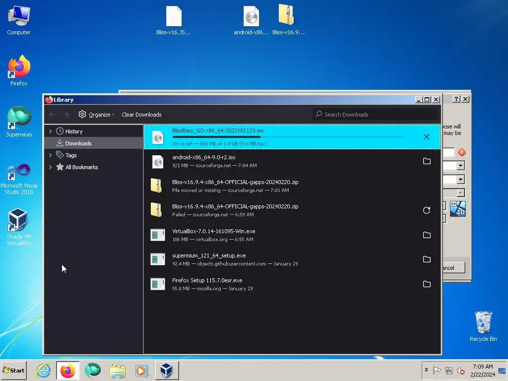The width and height of the screenshot is (508, 381).
Task: Expand the Tags tree item
Action: 50,155
